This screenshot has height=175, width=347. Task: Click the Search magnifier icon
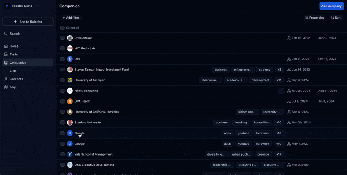[x=6, y=34]
